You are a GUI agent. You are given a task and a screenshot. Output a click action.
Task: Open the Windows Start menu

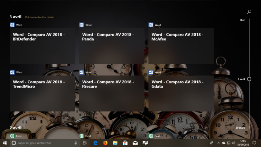(5, 143)
